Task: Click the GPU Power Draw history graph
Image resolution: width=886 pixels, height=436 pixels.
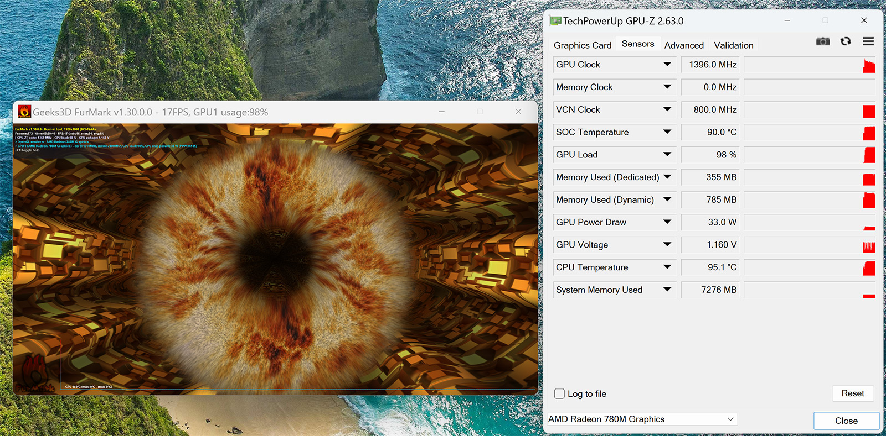Action: [810, 222]
